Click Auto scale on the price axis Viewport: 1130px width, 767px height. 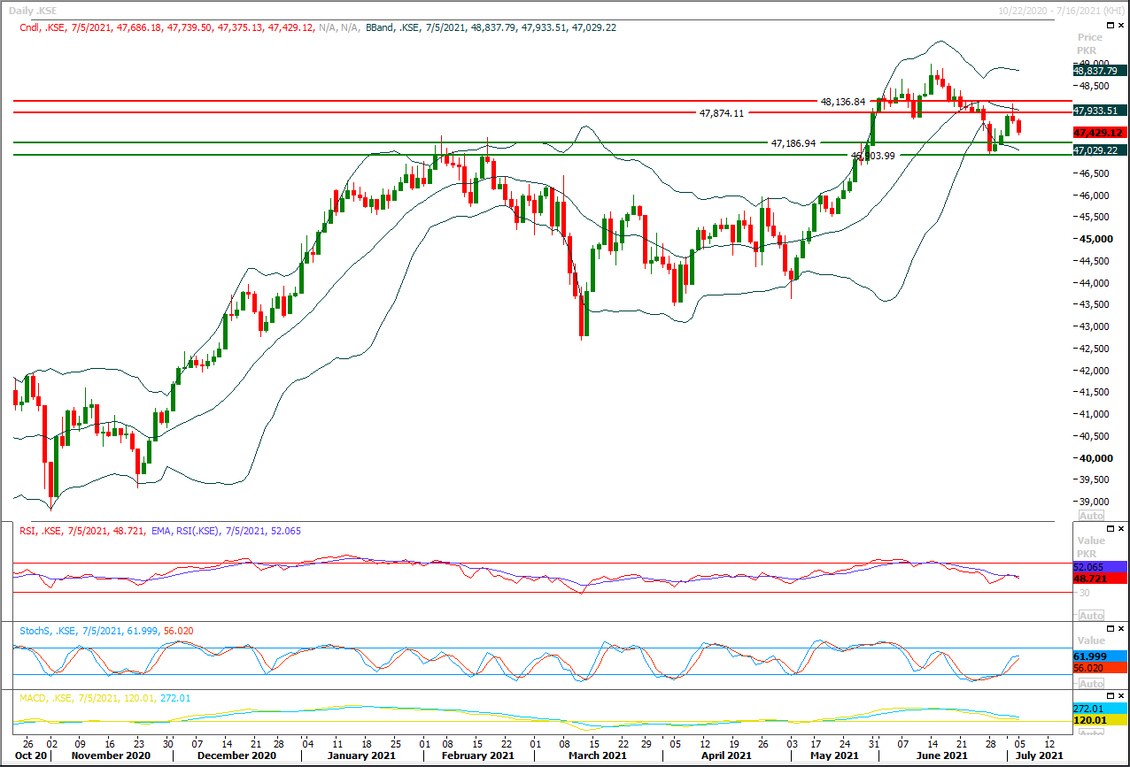point(1092,515)
